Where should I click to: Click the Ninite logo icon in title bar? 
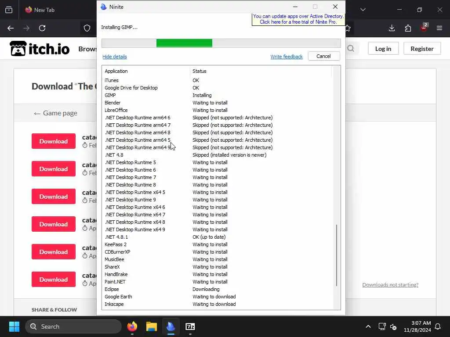pos(104,7)
